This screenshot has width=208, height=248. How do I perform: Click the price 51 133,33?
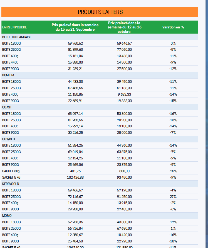[x=124, y=88]
